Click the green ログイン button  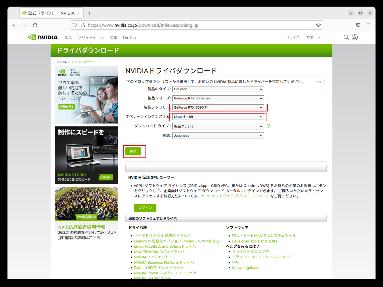click(x=145, y=208)
